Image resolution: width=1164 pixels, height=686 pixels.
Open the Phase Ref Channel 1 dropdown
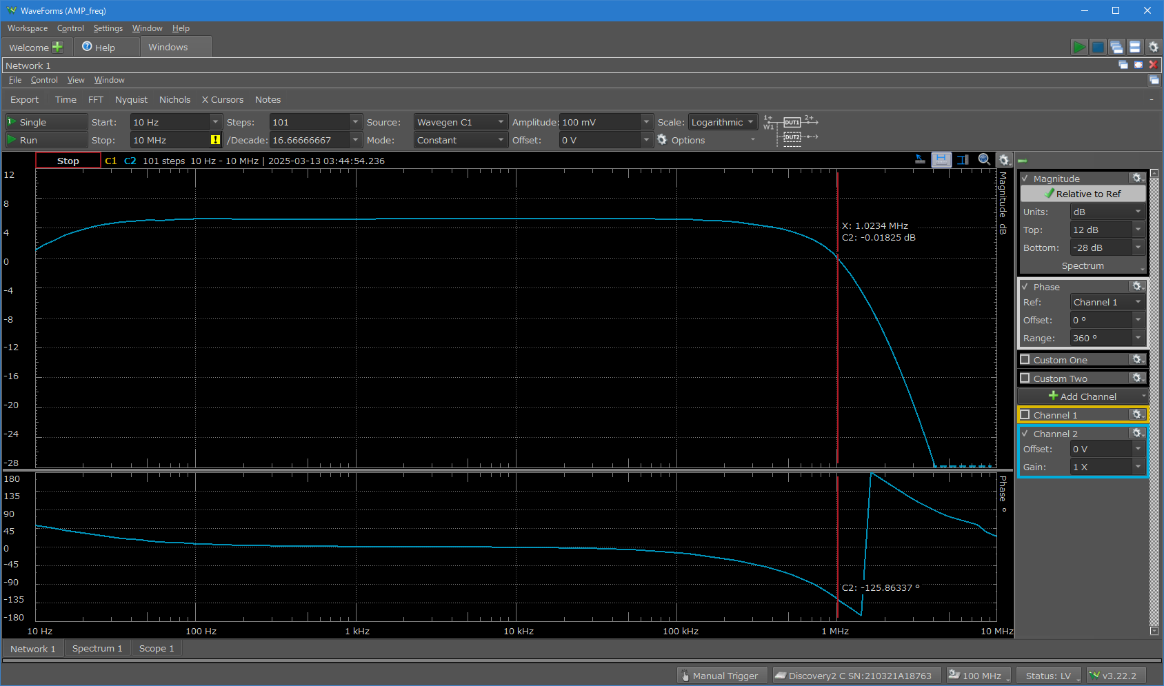pyautogui.click(x=1107, y=302)
